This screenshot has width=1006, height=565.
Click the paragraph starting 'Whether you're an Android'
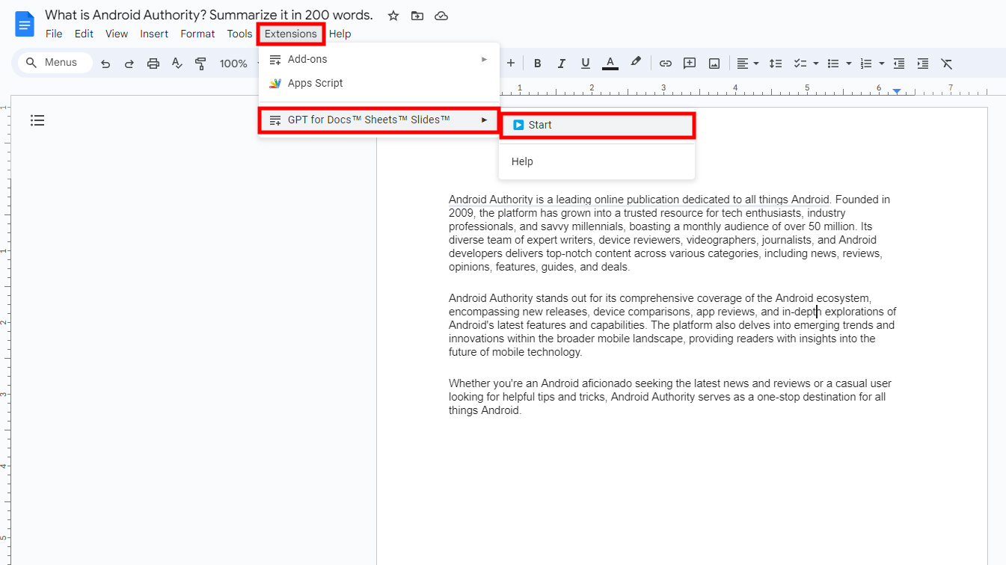pos(670,397)
